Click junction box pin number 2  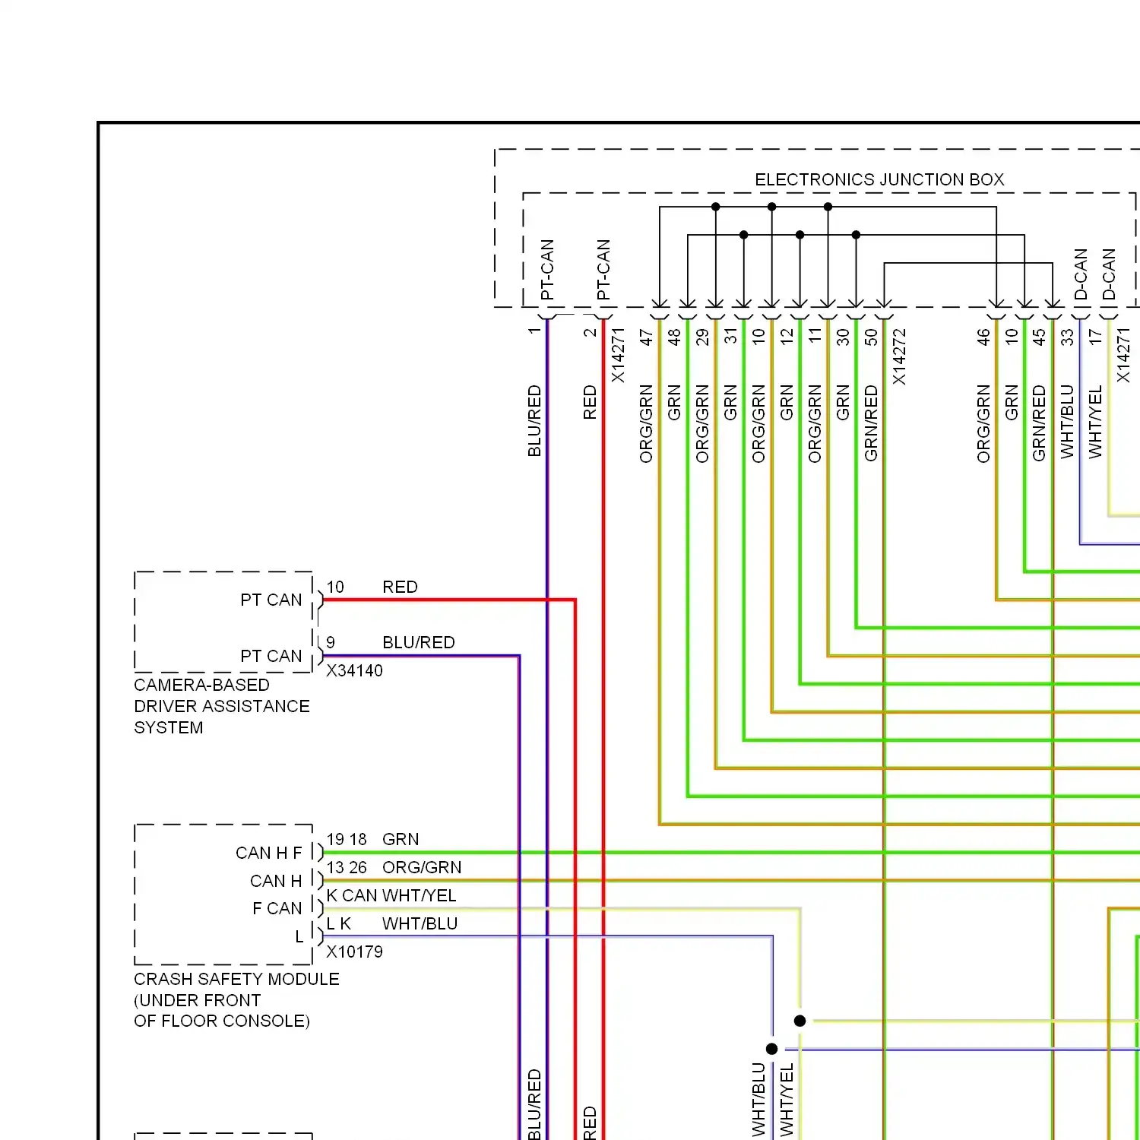pos(591,332)
